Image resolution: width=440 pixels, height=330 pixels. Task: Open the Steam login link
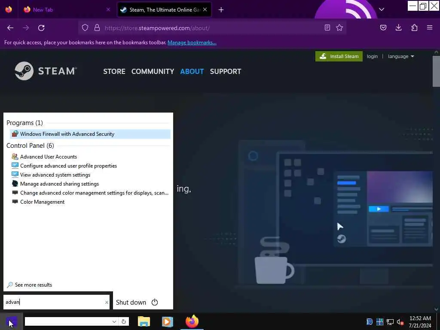click(372, 56)
